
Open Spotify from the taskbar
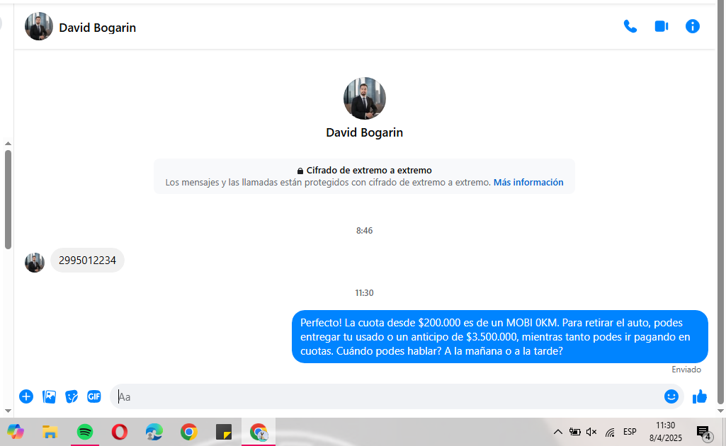tap(85, 432)
